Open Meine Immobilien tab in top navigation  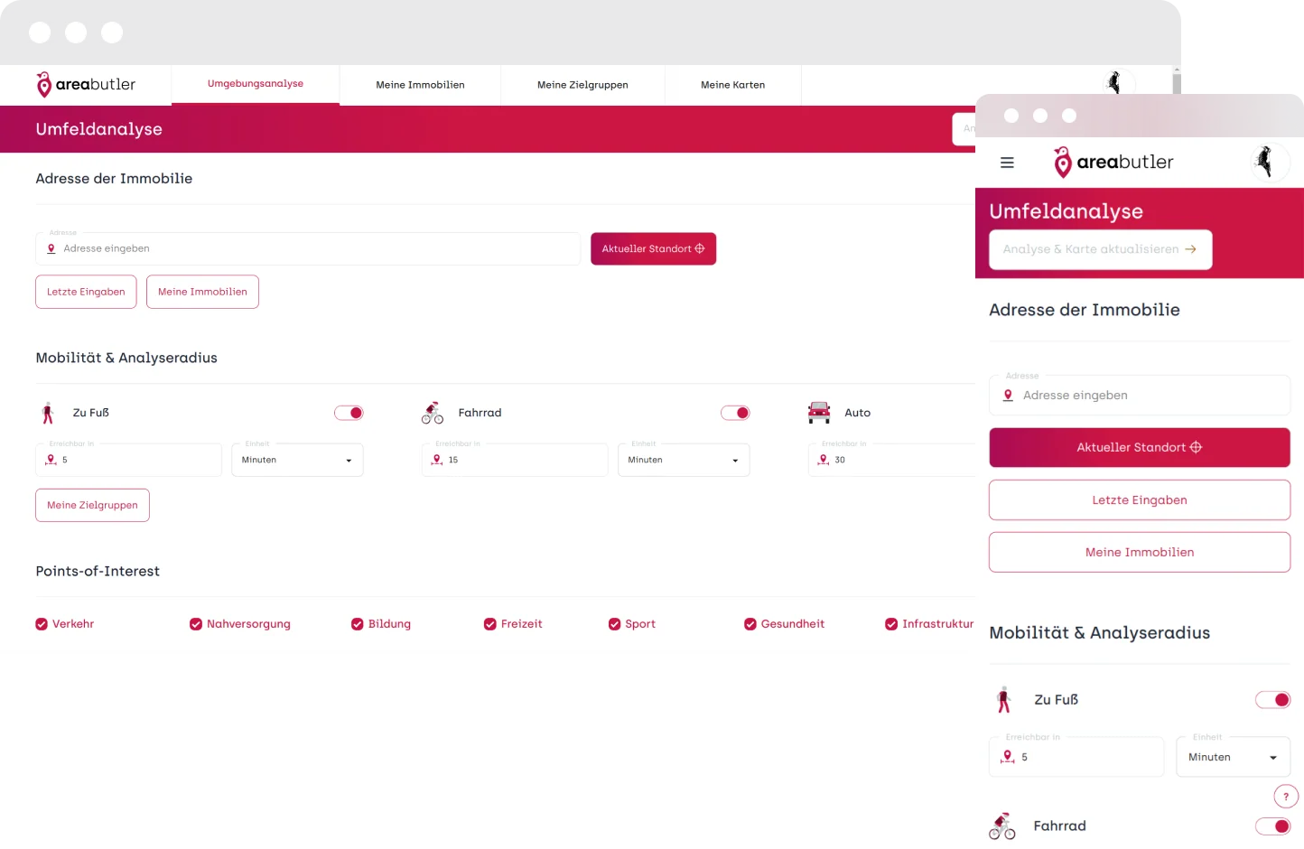[420, 85]
